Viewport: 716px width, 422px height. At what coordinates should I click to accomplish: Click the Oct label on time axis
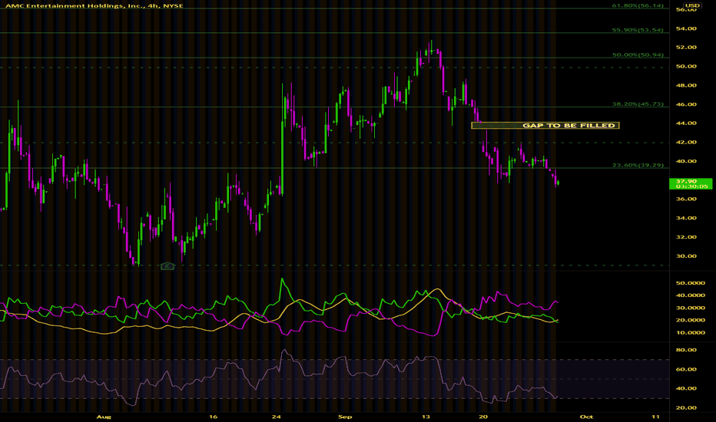(586, 417)
